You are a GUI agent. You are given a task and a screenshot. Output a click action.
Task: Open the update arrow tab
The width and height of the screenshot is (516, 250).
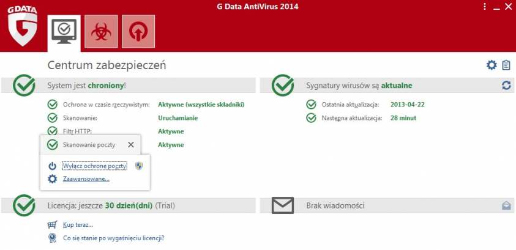point(138,31)
